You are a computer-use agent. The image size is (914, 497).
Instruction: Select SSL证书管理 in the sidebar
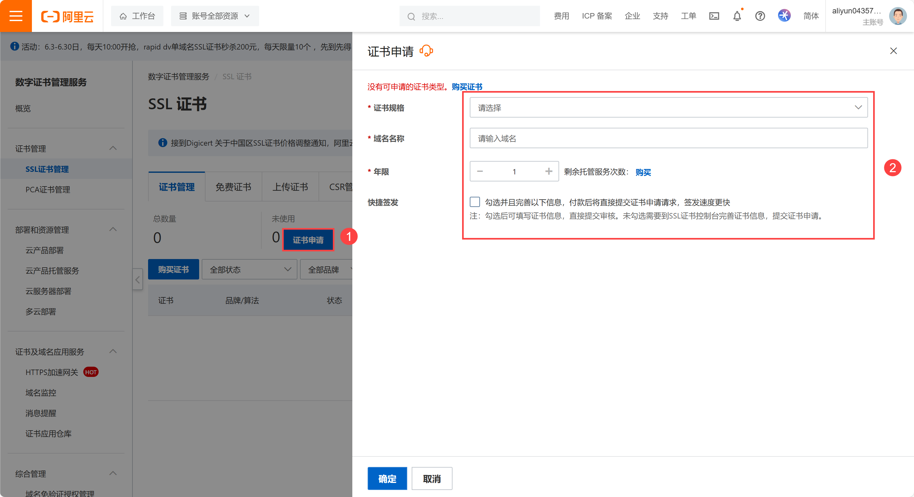tap(47, 169)
